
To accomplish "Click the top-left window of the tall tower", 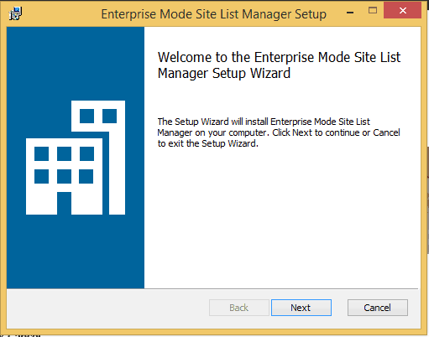I will 86,116.
